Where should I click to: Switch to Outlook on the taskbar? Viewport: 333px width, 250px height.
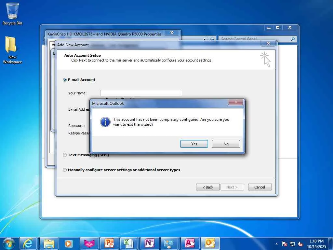click(210, 243)
